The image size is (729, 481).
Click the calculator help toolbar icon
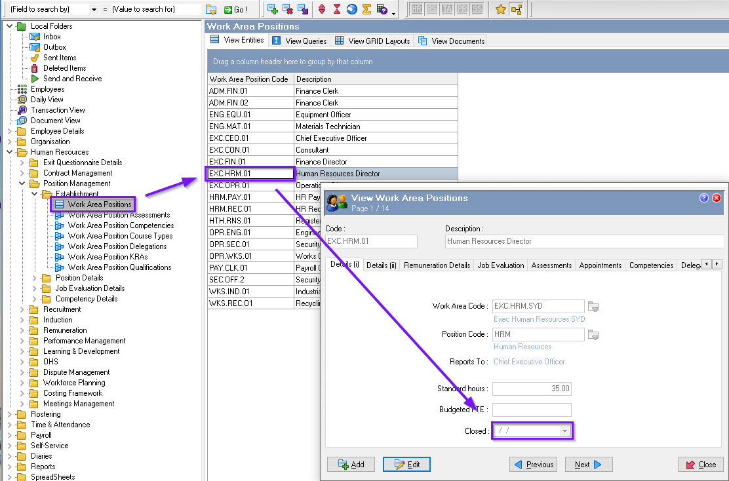(x=382, y=9)
